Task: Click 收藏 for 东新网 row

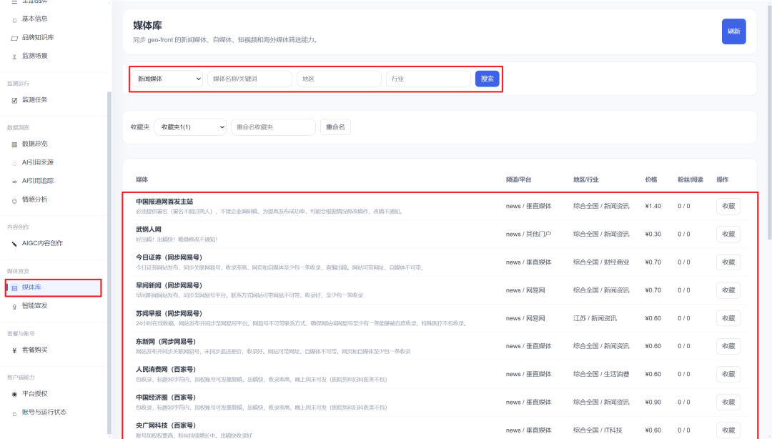Action: 728,346
